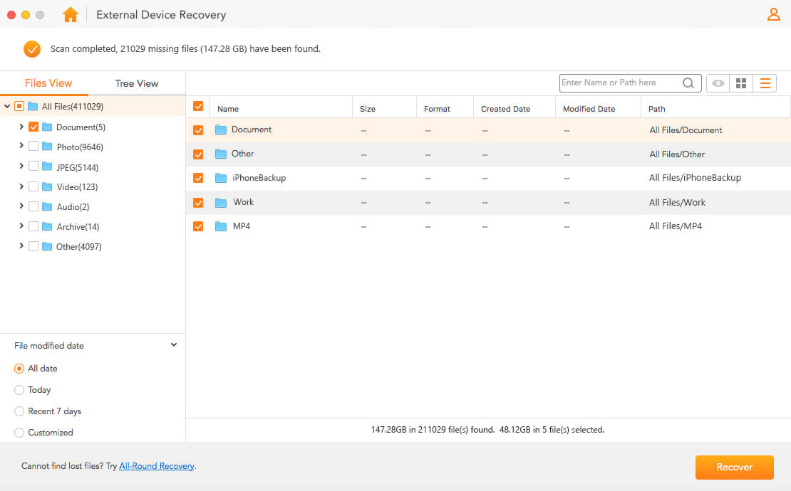Enable the Photo(9646) checkbox

35,147
